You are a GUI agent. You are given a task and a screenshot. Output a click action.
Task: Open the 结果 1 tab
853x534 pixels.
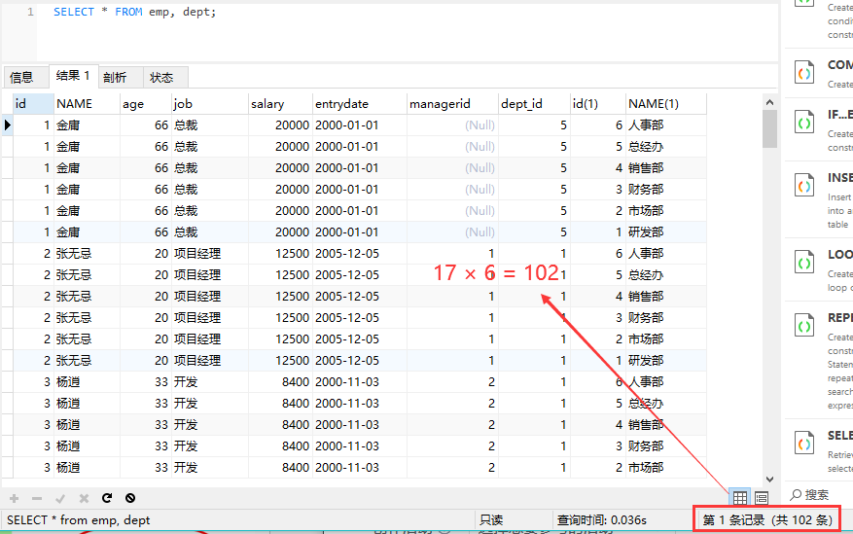pos(74,76)
